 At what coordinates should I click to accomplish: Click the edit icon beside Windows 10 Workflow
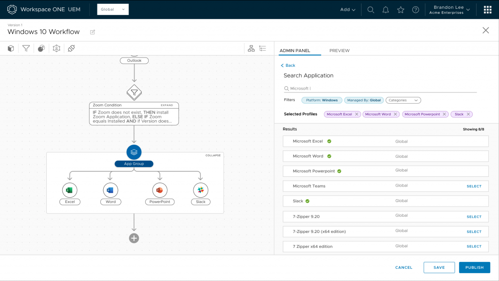coord(93,32)
